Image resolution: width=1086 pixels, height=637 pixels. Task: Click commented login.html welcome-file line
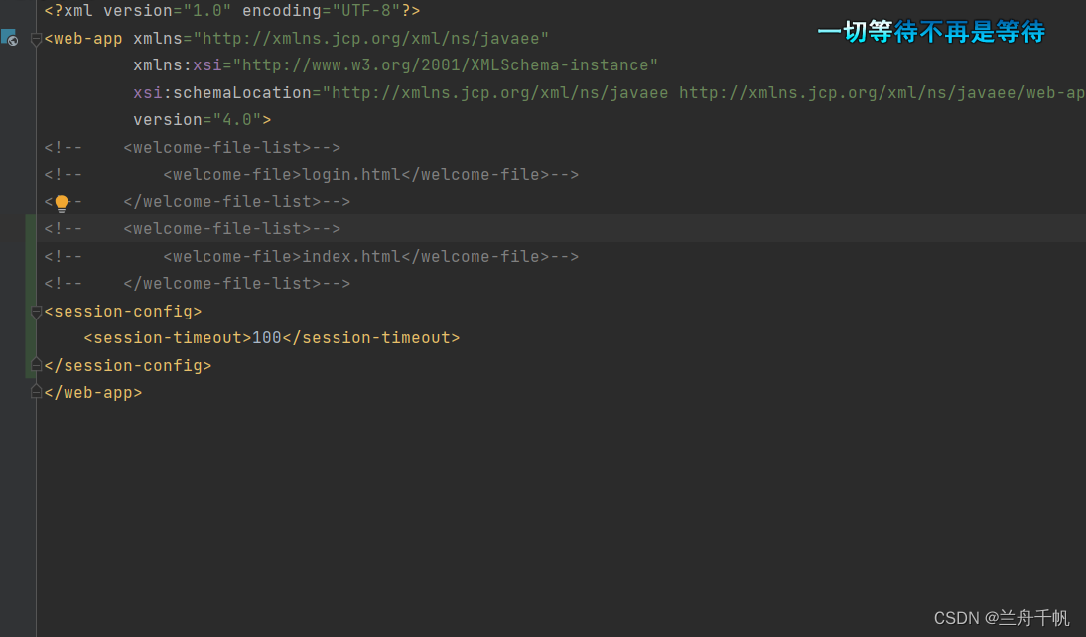312,175
